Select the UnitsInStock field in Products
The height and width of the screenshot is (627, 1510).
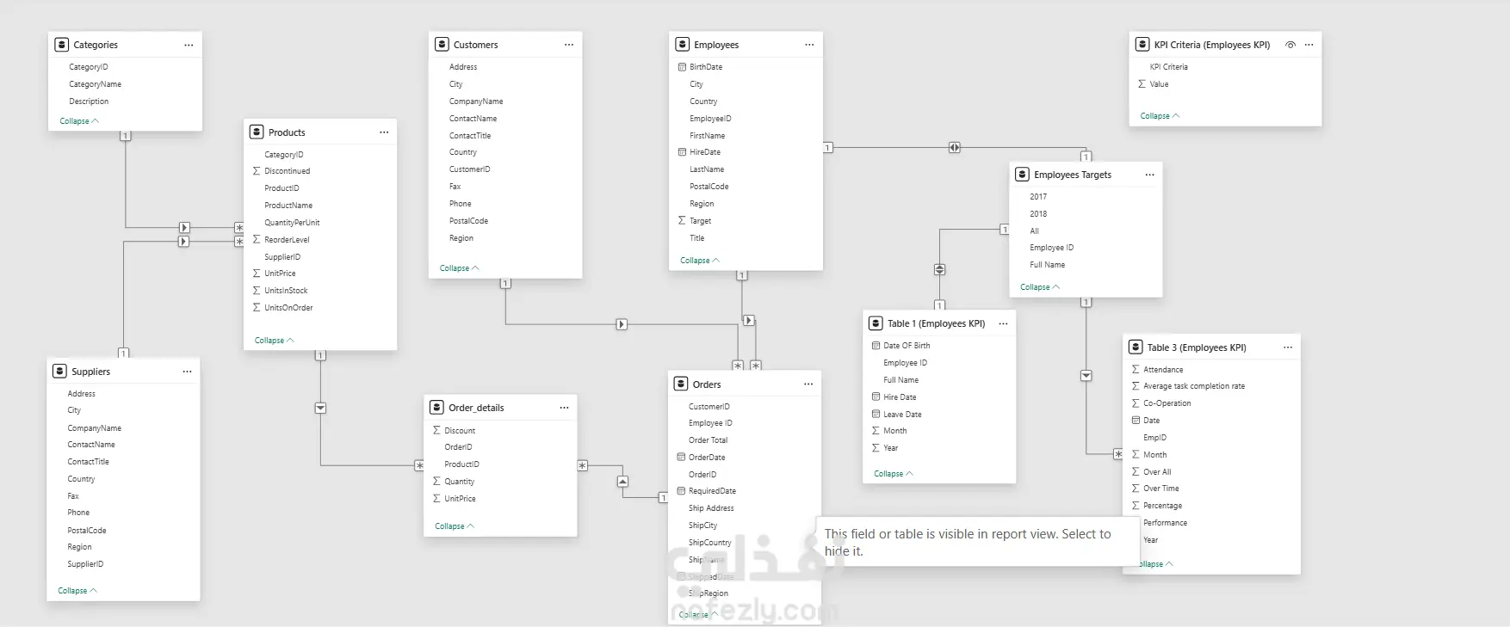(286, 291)
